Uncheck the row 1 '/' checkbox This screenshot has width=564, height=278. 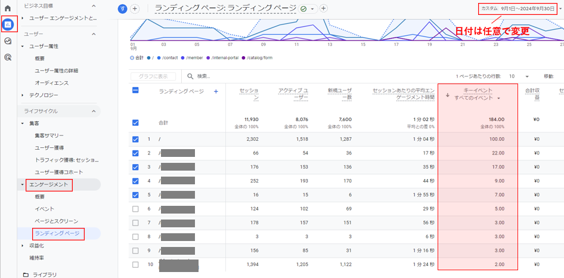click(x=135, y=140)
